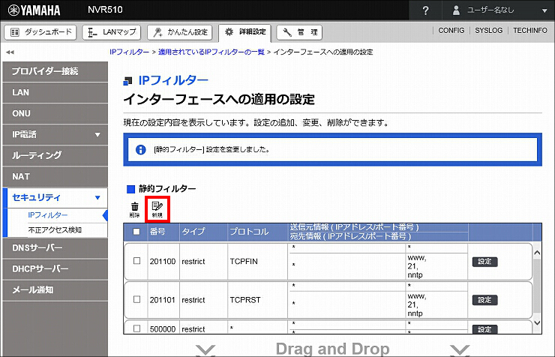Open the TECHINFO link
The height and width of the screenshot is (357, 555).
[x=529, y=31]
